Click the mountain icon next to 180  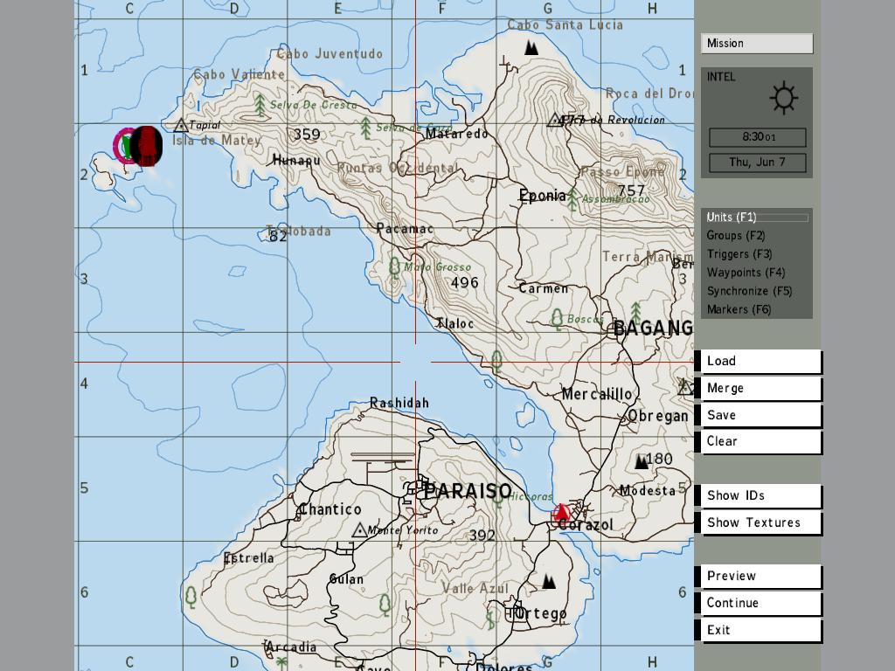pos(642,461)
